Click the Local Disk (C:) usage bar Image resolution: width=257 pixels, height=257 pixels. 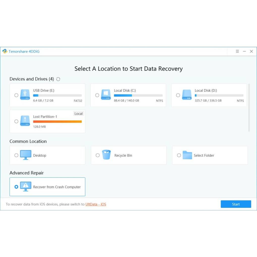coord(138,95)
